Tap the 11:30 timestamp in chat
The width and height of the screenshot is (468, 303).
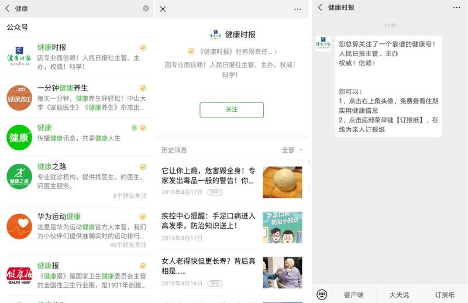pyautogui.click(x=390, y=25)
